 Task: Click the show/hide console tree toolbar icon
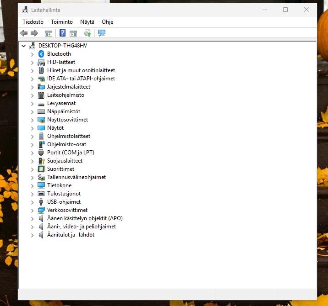click(x=49, y=33)
